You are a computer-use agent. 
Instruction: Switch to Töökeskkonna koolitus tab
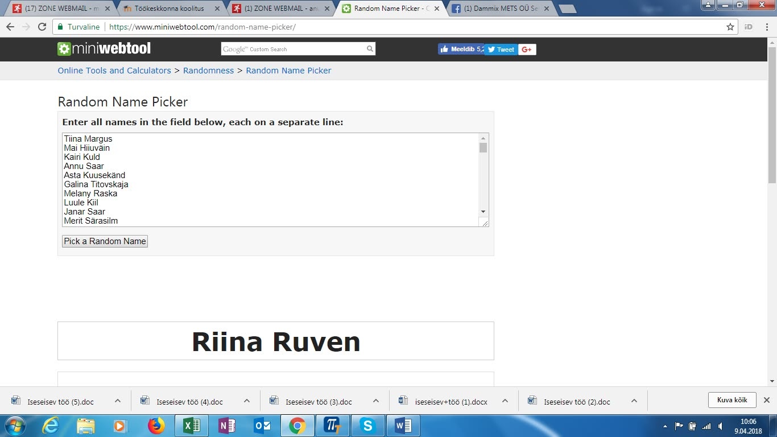tap(169, 9)
